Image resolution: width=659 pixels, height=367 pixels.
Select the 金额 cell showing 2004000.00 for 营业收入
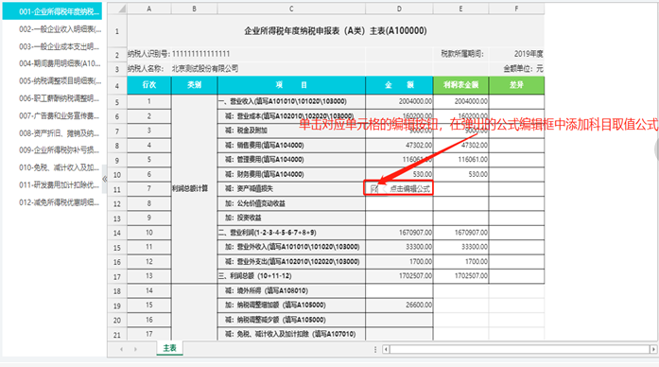click(399, 101)
